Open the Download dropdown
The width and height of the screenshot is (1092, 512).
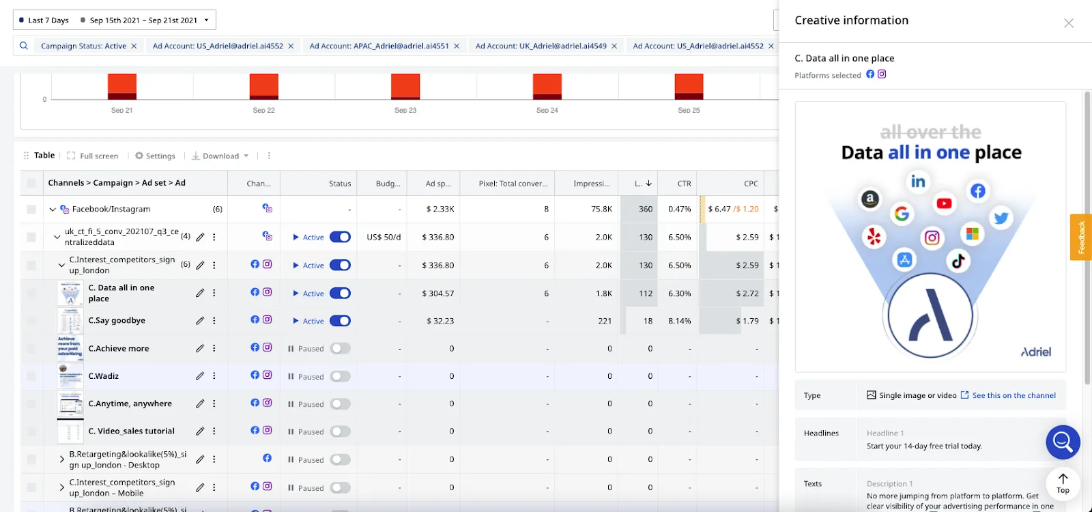pos(220,156)
